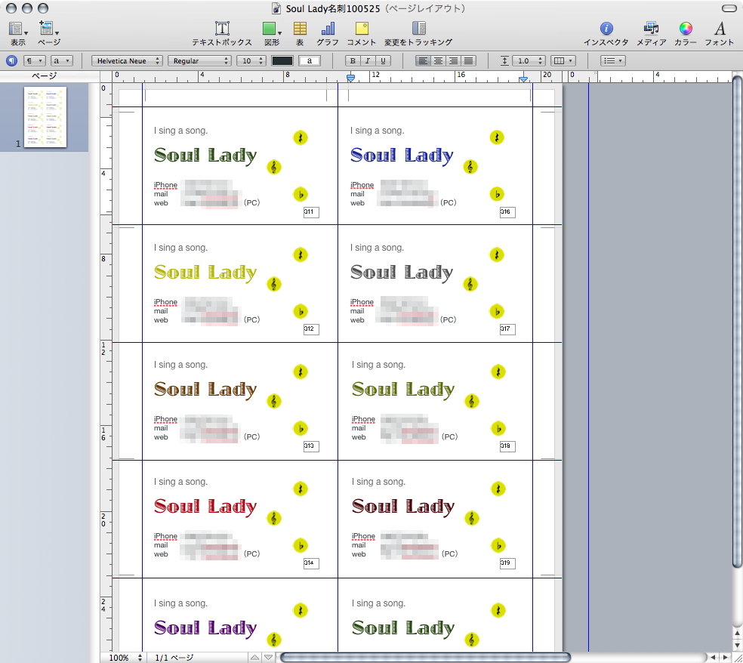Open the Helvetica Neue font family dropdown

[x=127, y=60]
